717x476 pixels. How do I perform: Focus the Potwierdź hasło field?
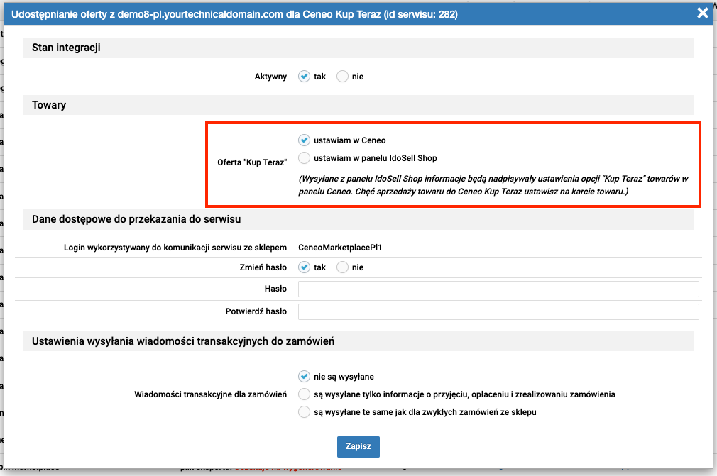tap(498, 311)
